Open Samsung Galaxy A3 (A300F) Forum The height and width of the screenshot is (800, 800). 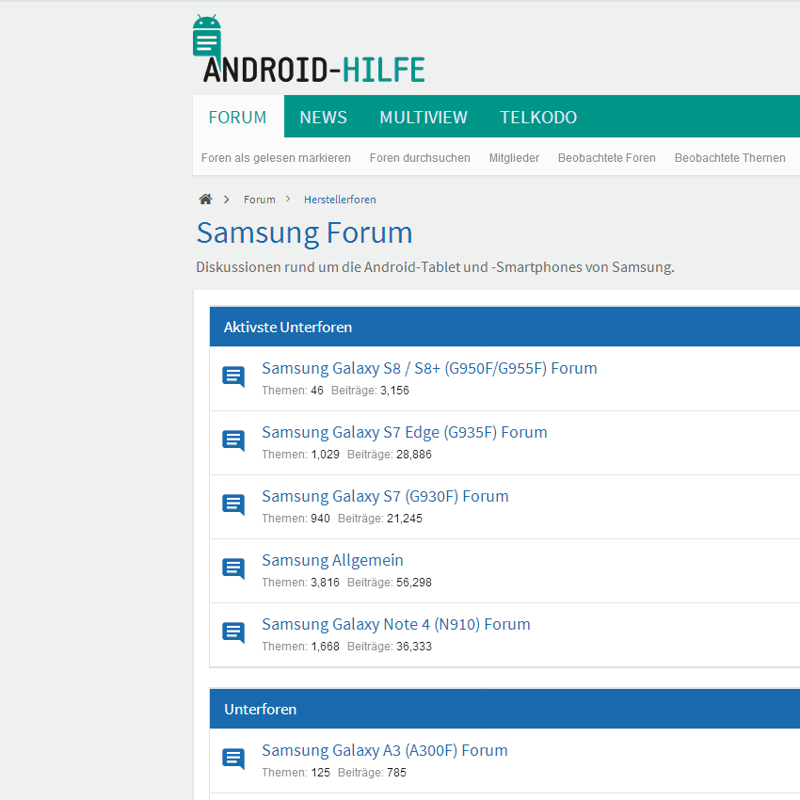point(385,750)
